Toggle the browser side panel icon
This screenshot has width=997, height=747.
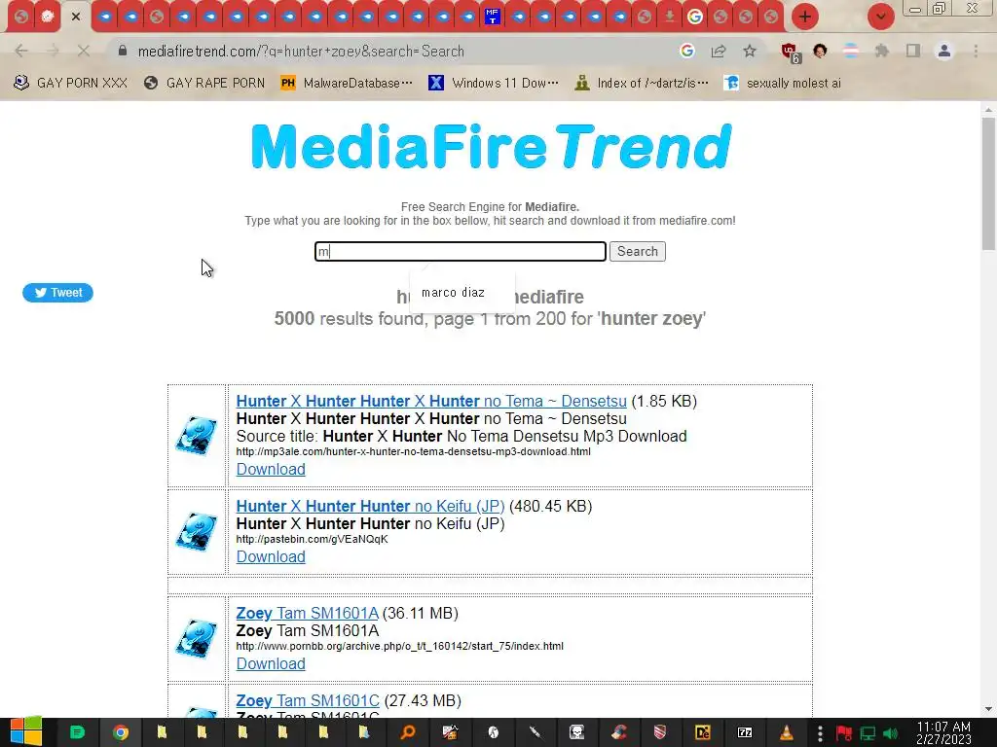[x=913, y=51]
